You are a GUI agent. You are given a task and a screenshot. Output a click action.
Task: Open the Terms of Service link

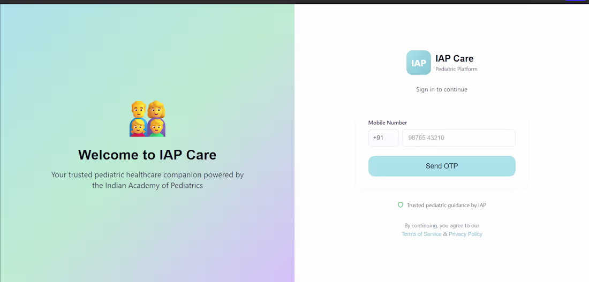pyautogui.click(x=421, y=234)
